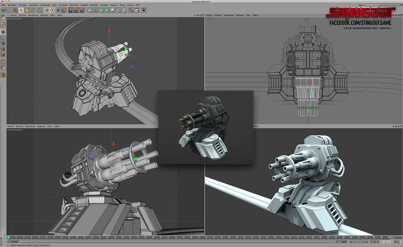This screenshot has height=247, width=403.
Task: Play the animation backwards
Action: (x=357, y=242)
